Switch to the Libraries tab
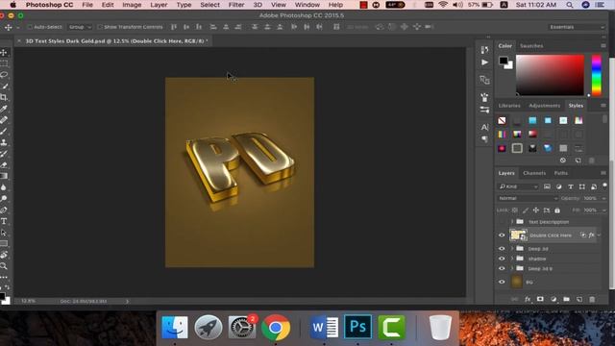Screen dimensions: 615x346 point(509,106)
